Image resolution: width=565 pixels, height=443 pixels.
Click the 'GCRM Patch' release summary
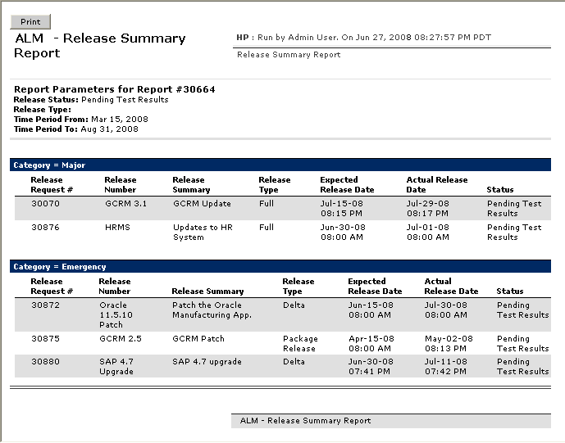click(198, 339)
